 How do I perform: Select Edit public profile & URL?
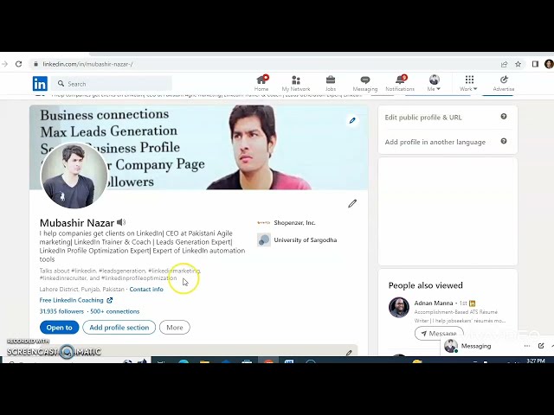click(423, 118)
